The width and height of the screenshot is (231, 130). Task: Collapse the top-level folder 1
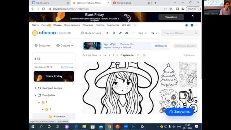pos(39,102)
